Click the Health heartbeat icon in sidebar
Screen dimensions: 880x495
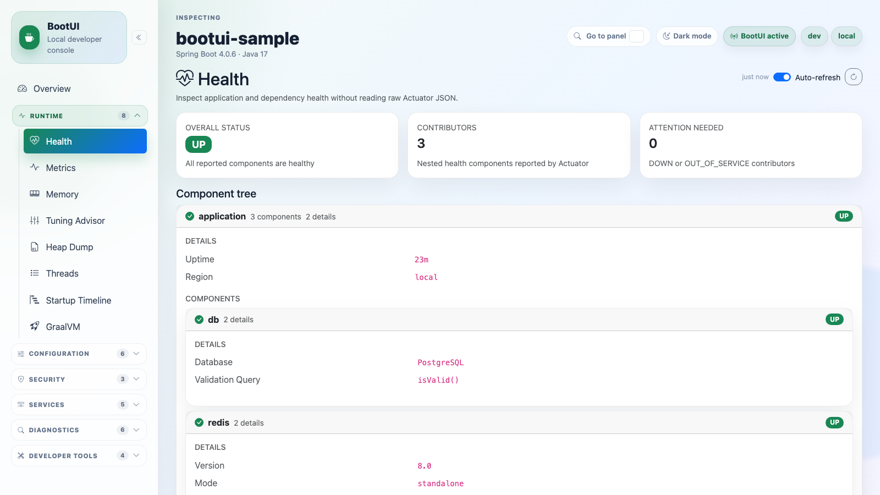click(x=35, y=141)
